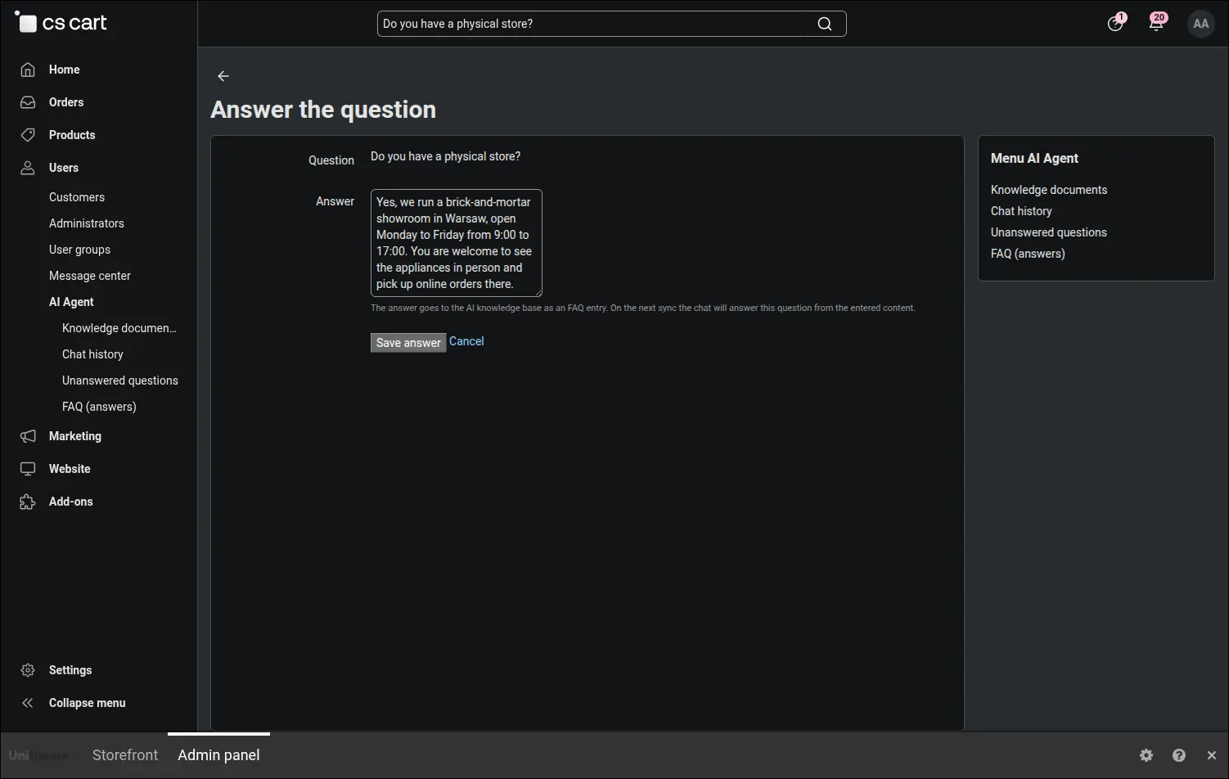Click the Add-ons puzzle icon

pos(28,502)
